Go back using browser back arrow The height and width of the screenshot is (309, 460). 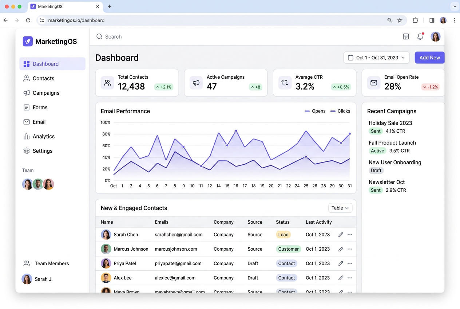[5, 20]
